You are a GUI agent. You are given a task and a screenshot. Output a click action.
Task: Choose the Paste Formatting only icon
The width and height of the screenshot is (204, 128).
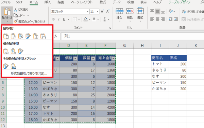point(6,66)
